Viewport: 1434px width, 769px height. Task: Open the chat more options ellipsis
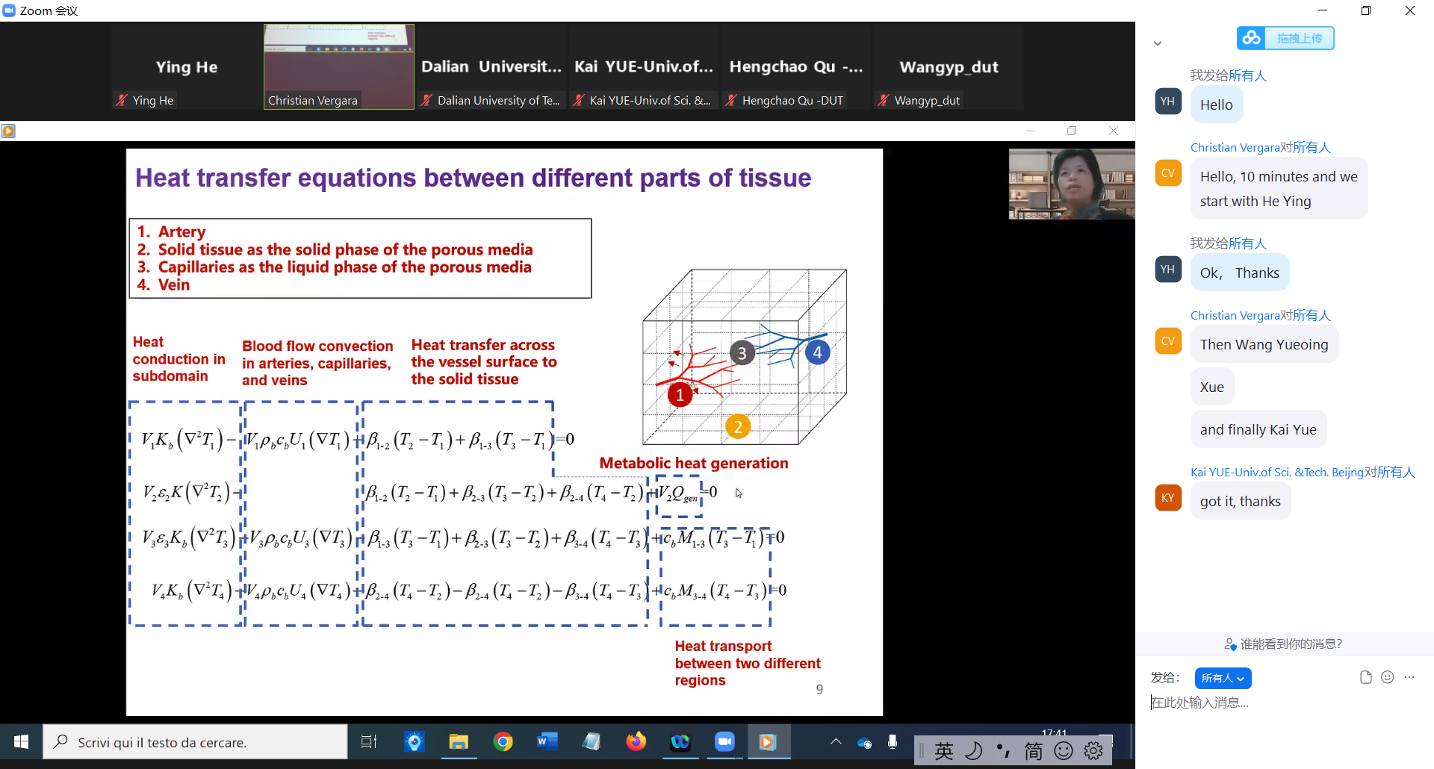tap(1409, 677)
